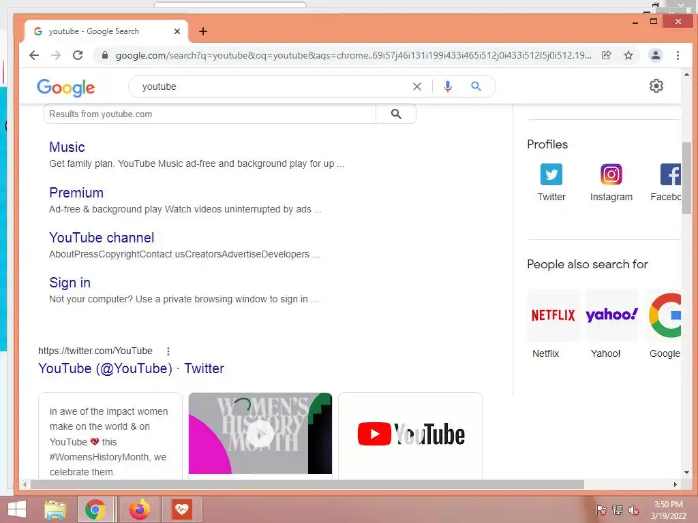The width and height of the screenshot is (698, 523).
Task: Open Chrome's three-dot menu
Action: [x=678, y=55]
